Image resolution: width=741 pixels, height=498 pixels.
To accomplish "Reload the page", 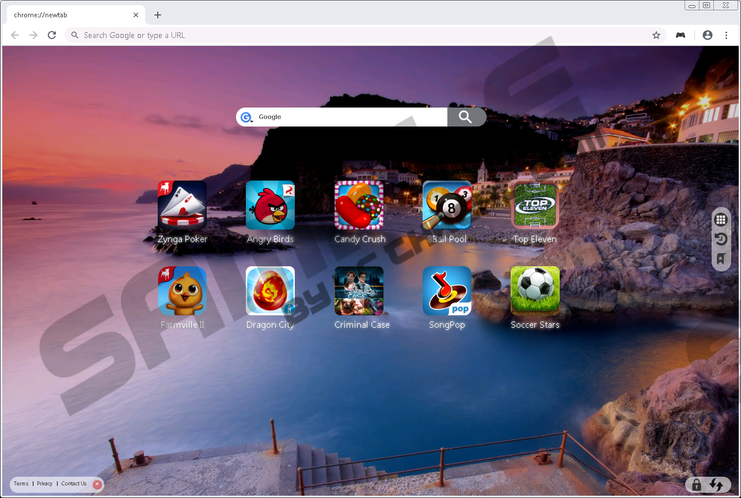I will click(x=52, y=35).
